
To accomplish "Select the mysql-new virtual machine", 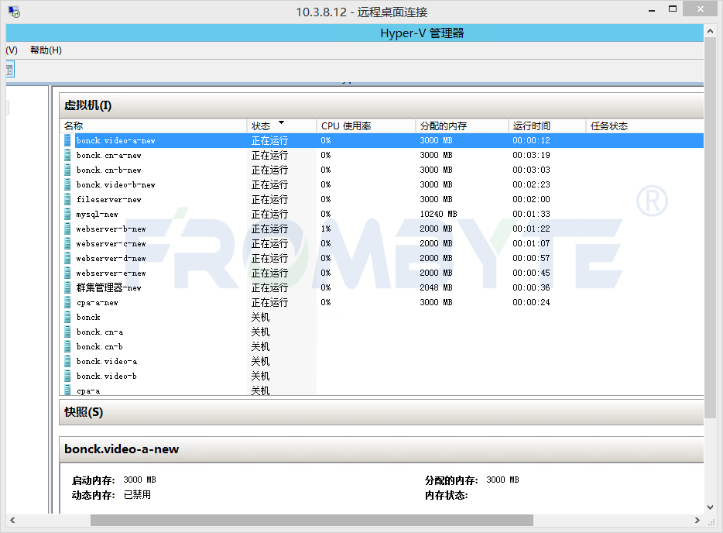I will [98, 214].
